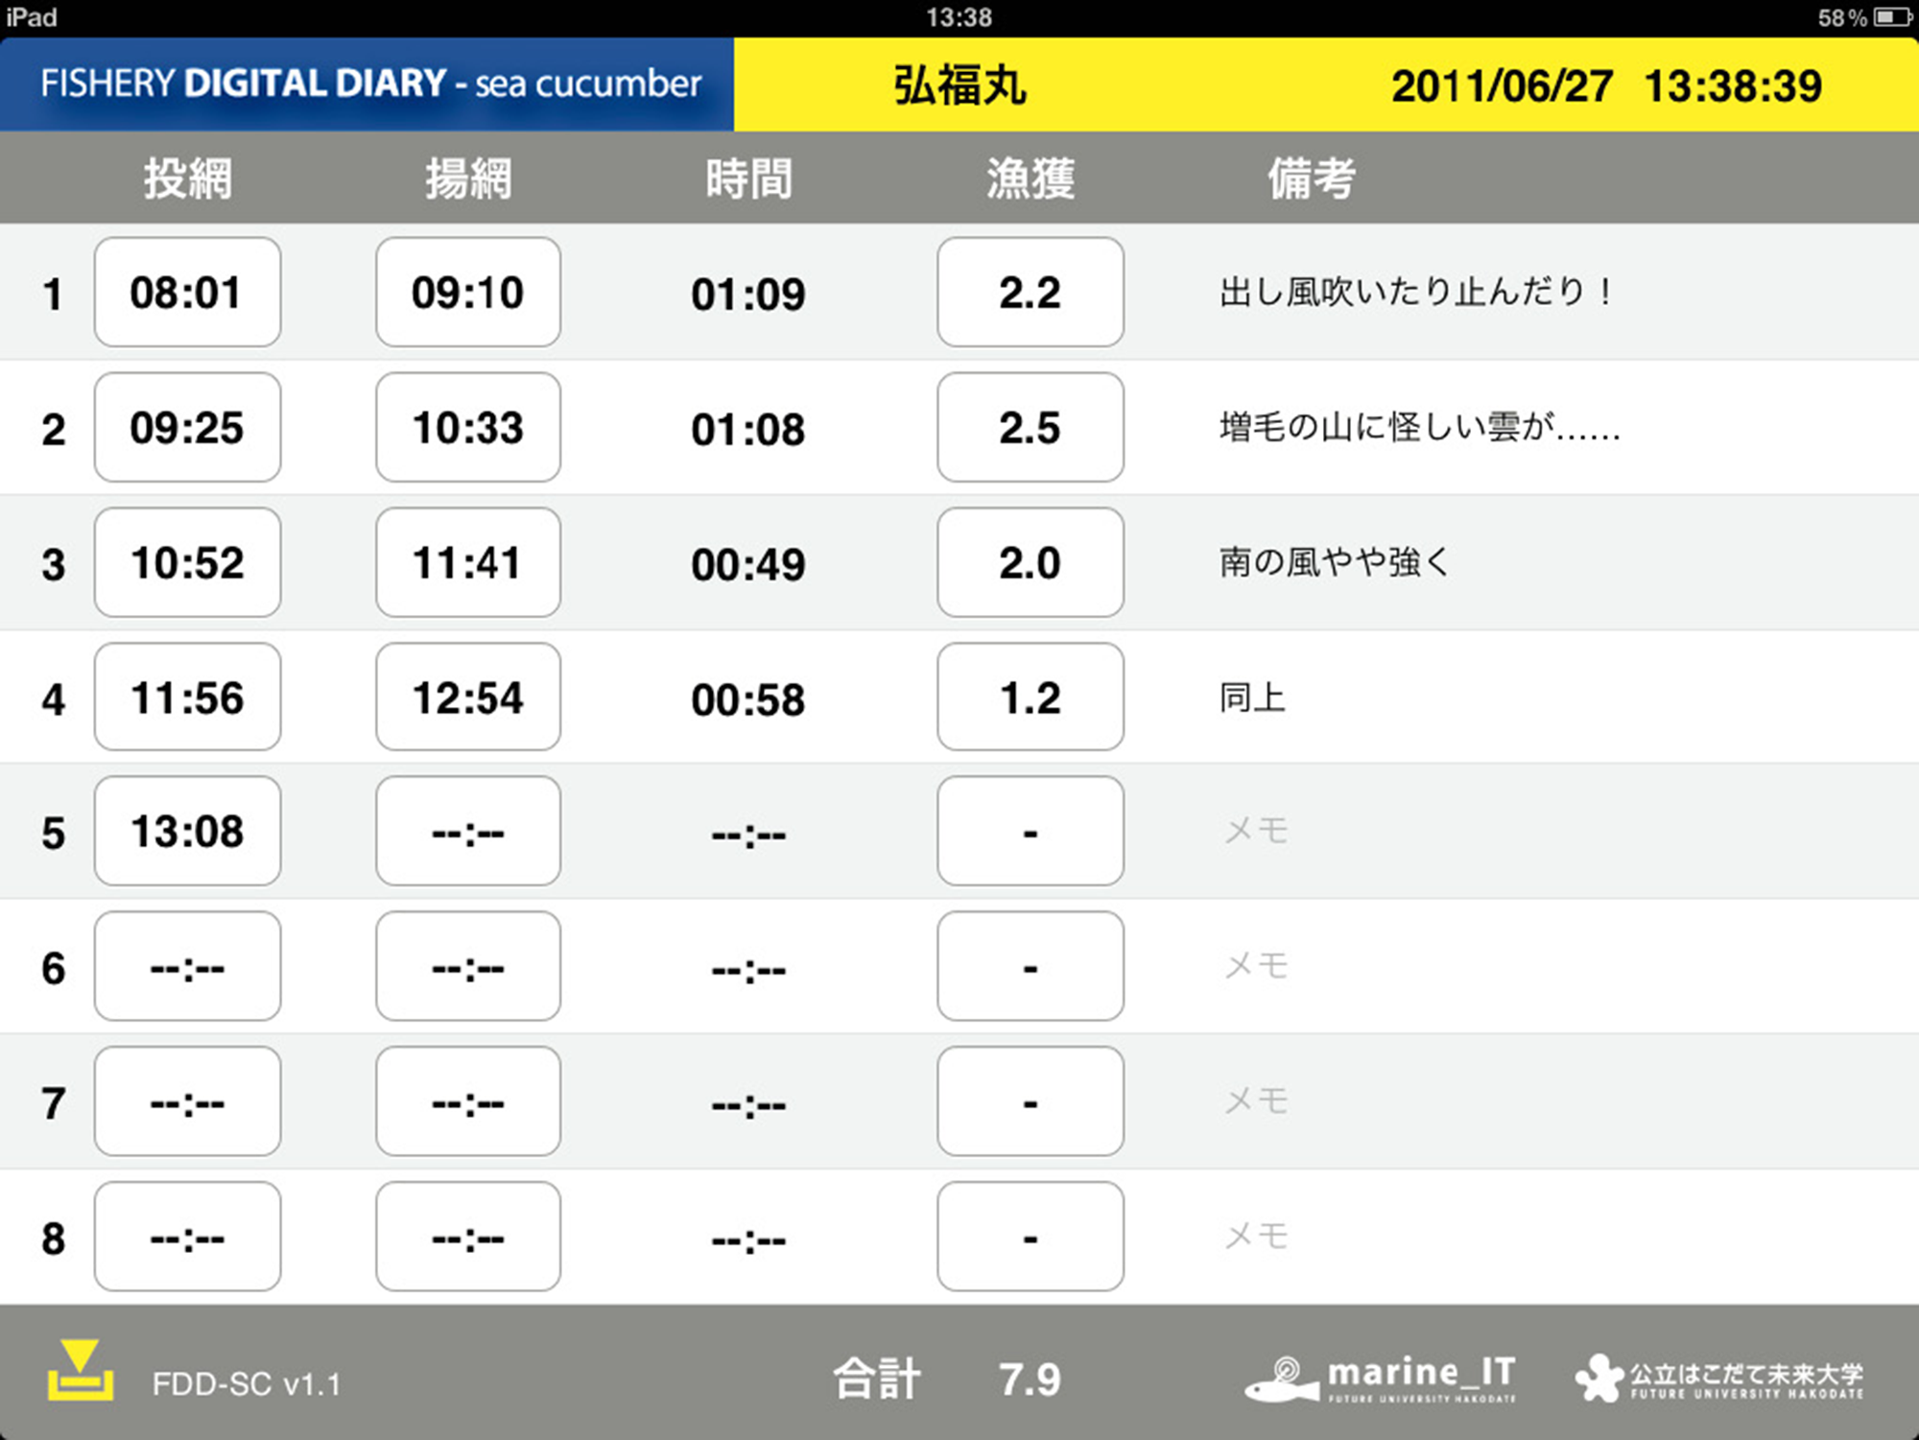Viewport: 1919px width, 1440px height.
Task: Tap the status bar time 13:38
Action: (x=959, y=17)
